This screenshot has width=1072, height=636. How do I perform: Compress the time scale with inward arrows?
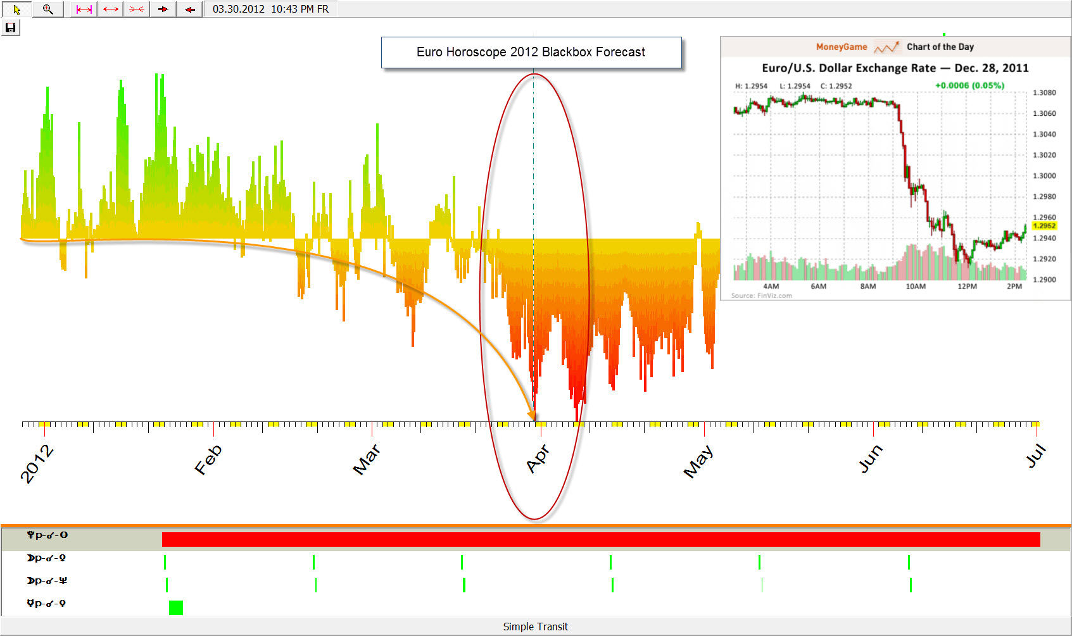[137, 9]
